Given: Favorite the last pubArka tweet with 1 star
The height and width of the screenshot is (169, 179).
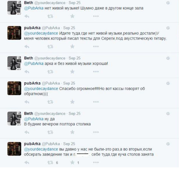Looking at the screenshot, I should [72, 163].
